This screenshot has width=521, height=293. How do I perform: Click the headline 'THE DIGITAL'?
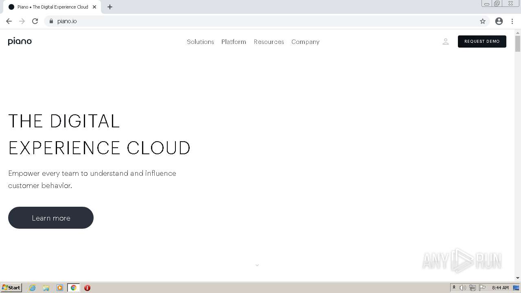click(x=64, y=121)
